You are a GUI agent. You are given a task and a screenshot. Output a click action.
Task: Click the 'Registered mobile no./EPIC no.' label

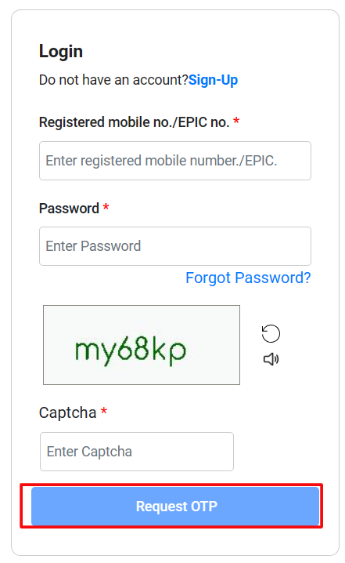[135, 122]
